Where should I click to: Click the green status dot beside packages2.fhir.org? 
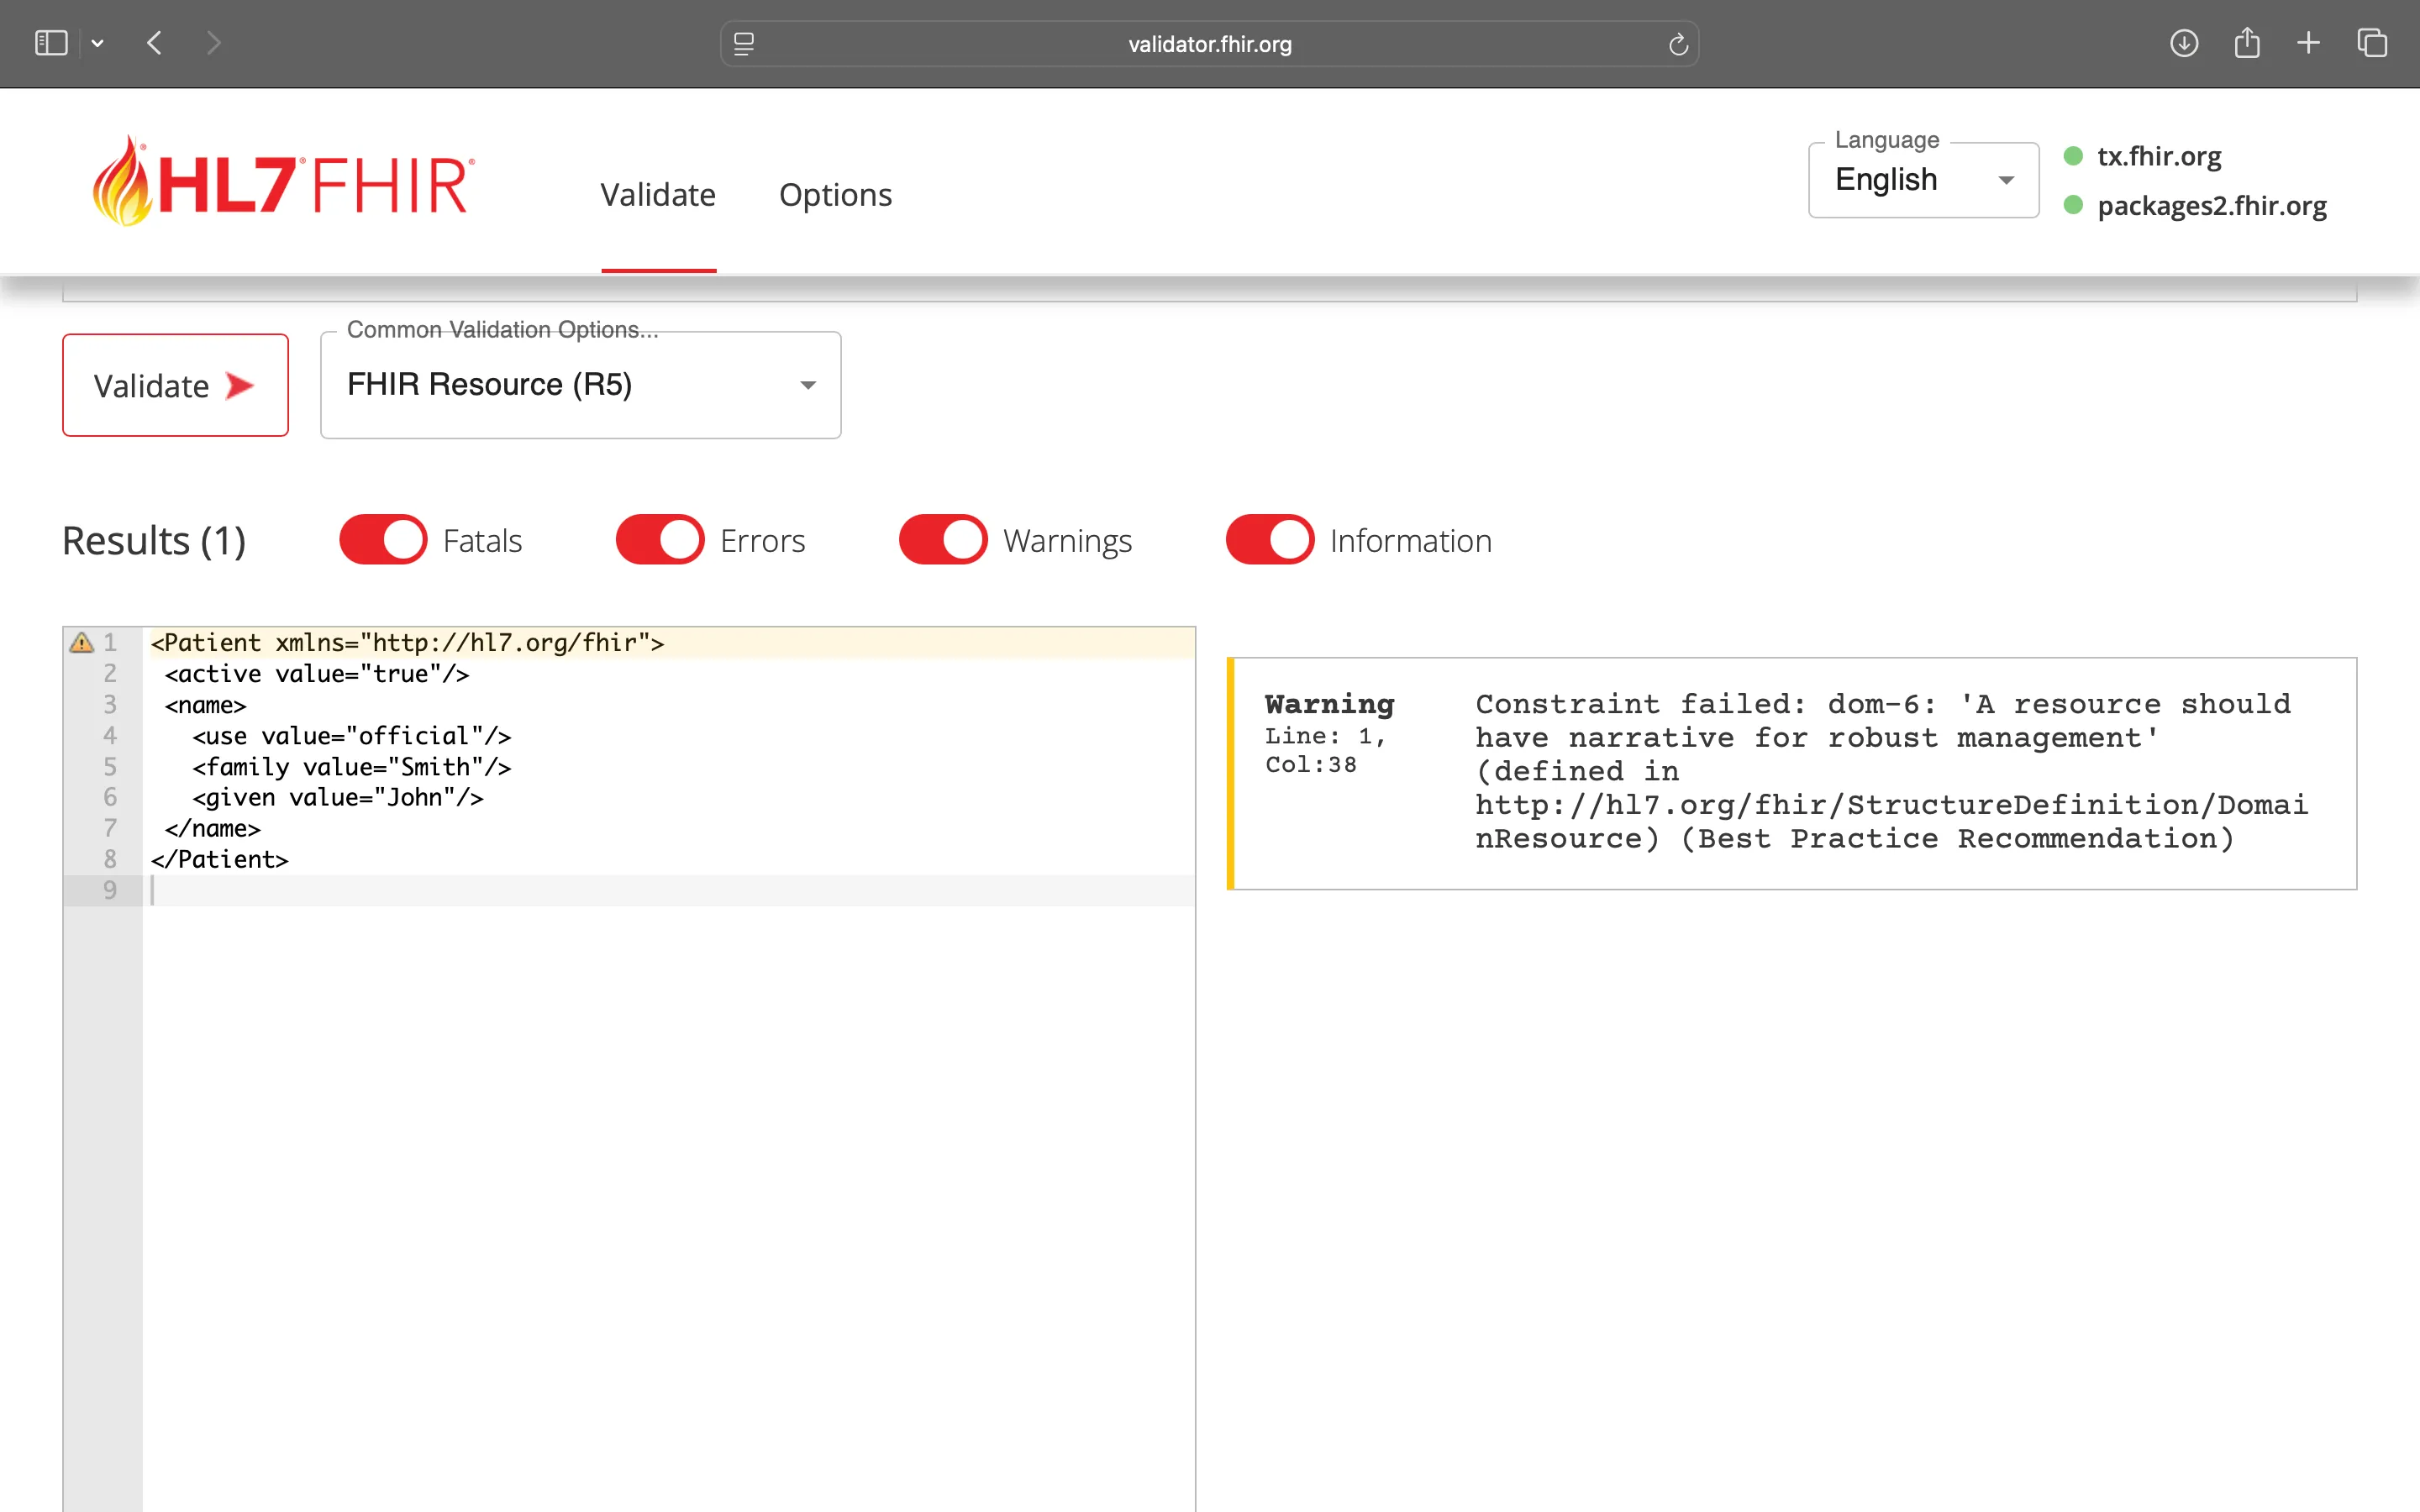pyautogui.click(x=2074, y=206)
